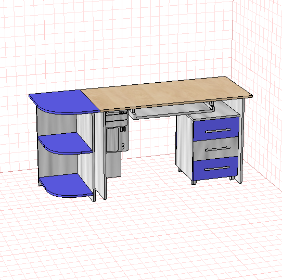This screenshot has width=282, height=280.
Task: Select the bottom blue corner shelf
Action: (x=66, y=185)
